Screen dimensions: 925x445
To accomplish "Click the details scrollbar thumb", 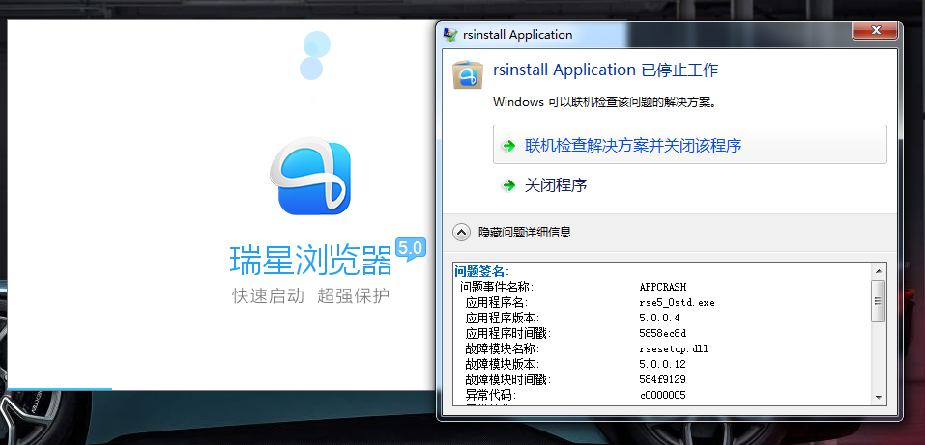I will point(879,301).
